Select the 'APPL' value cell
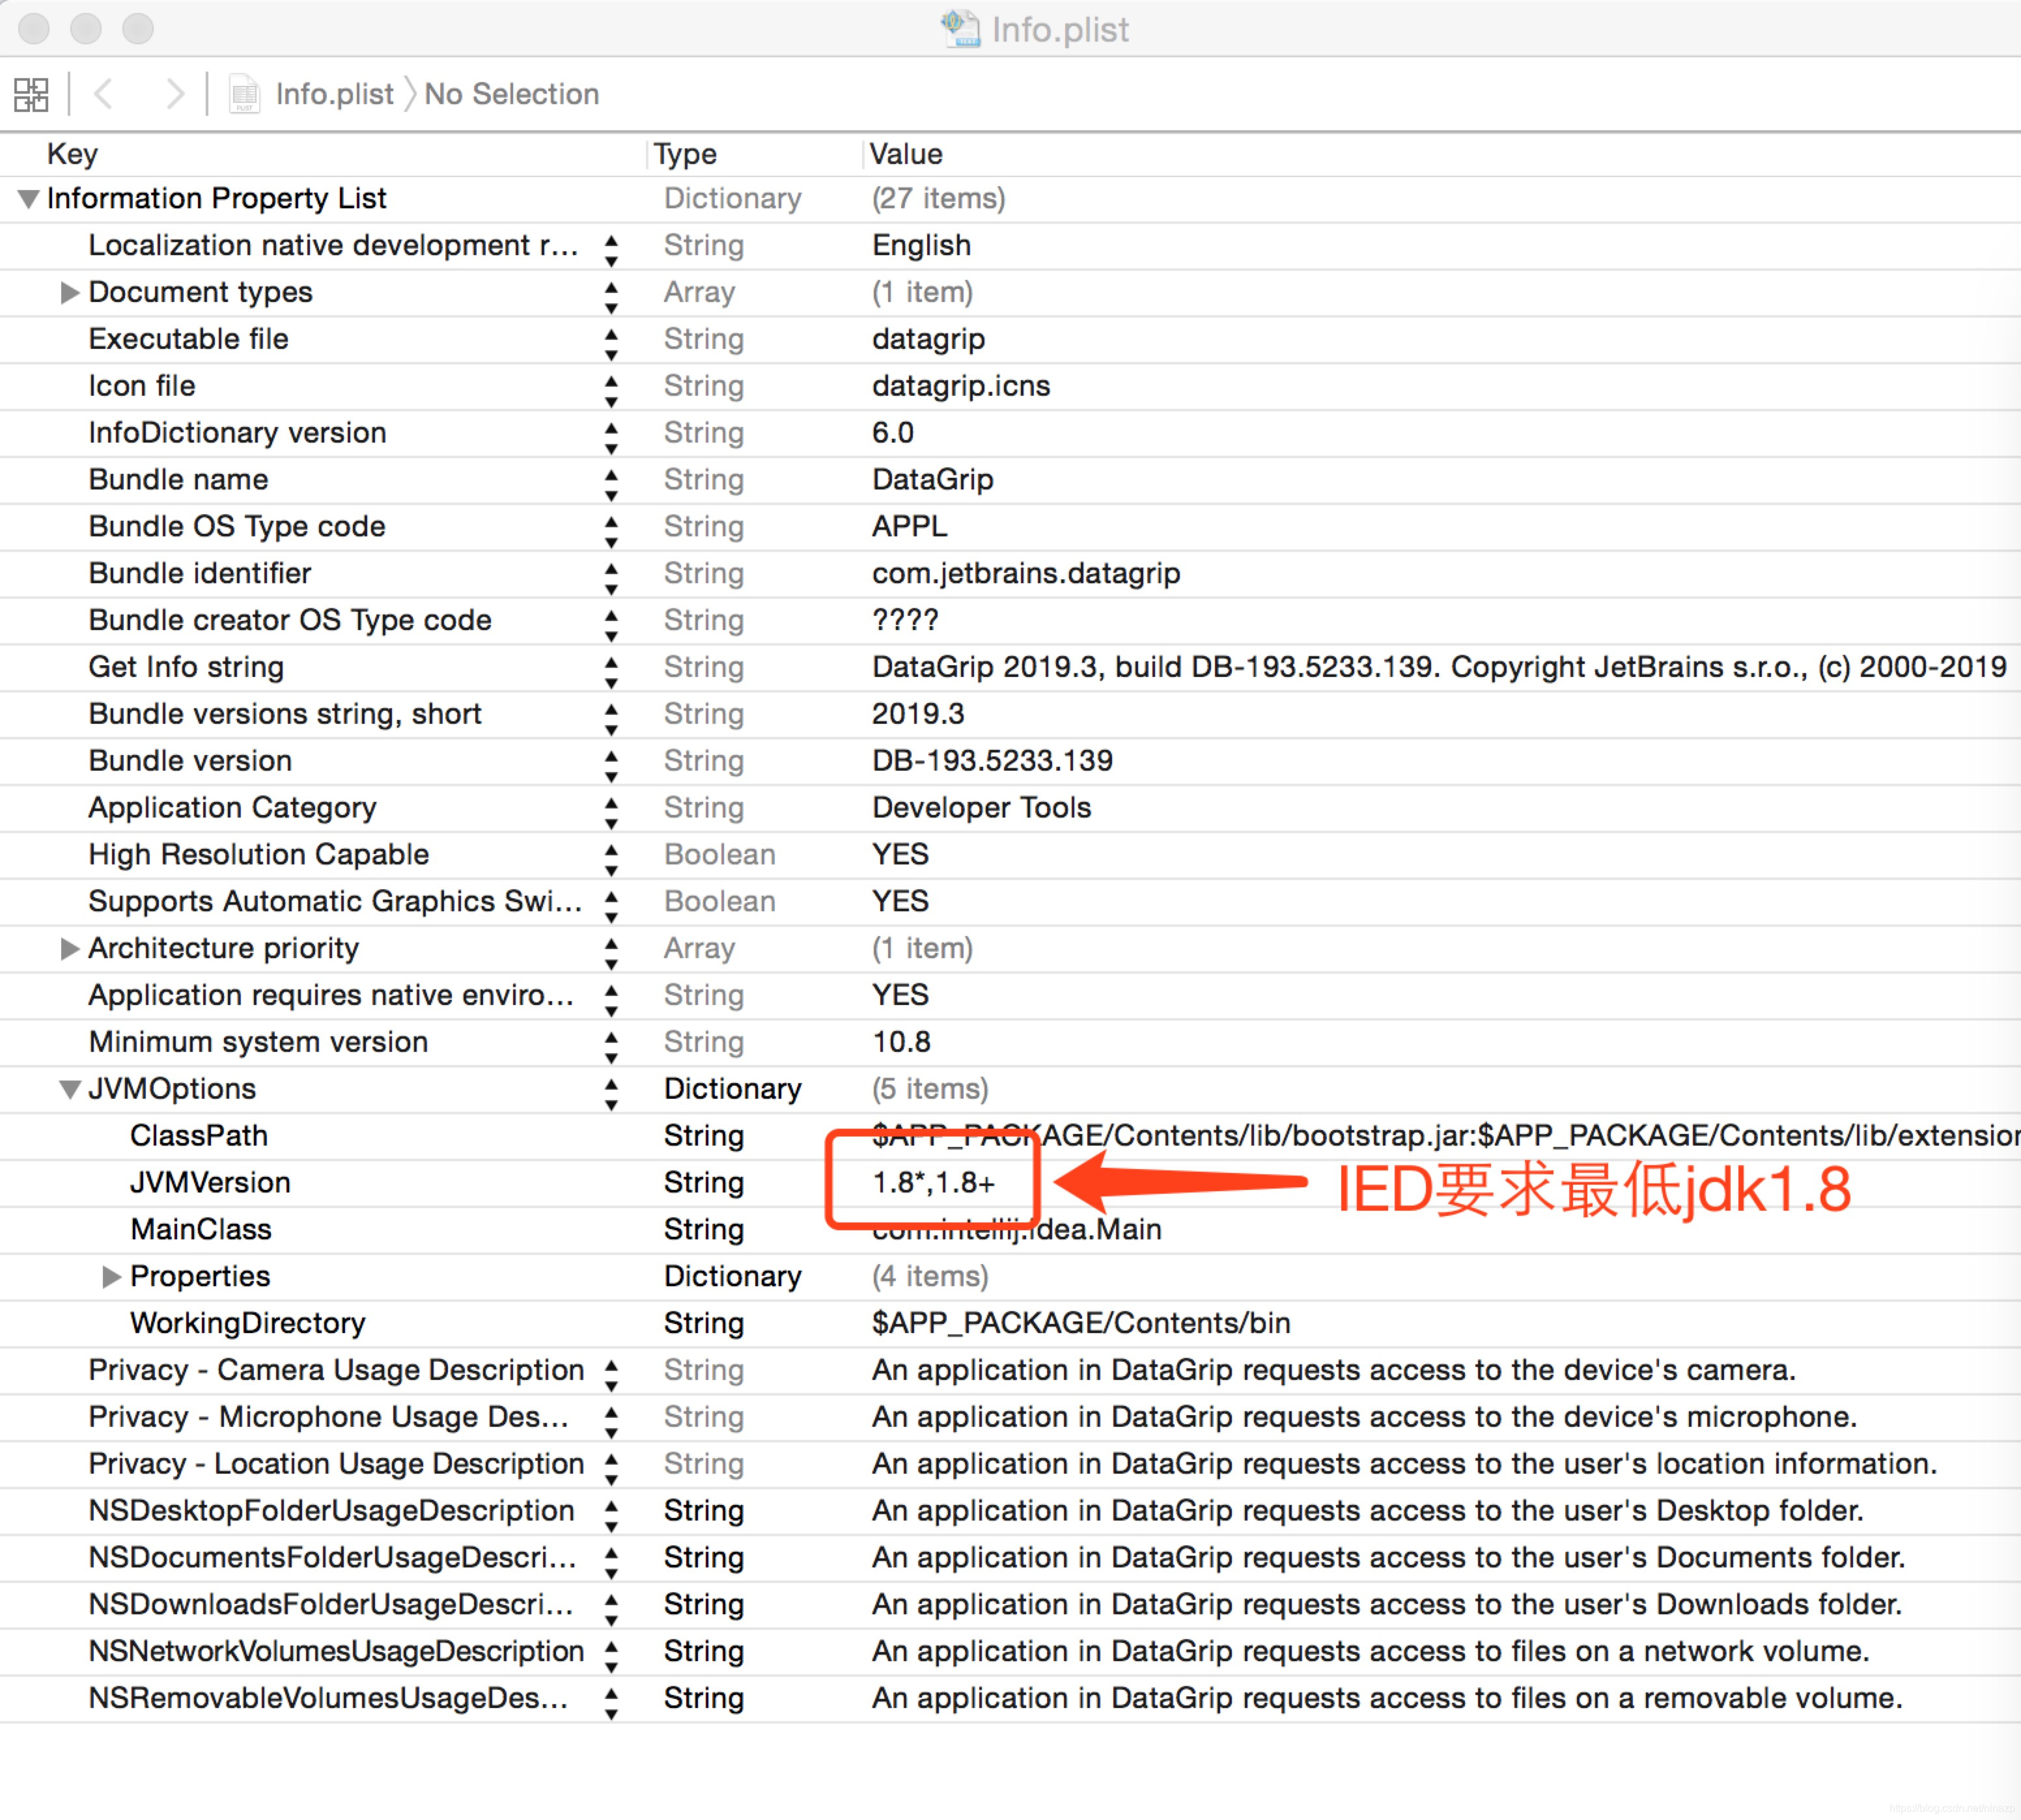 [x=909, y=526]
